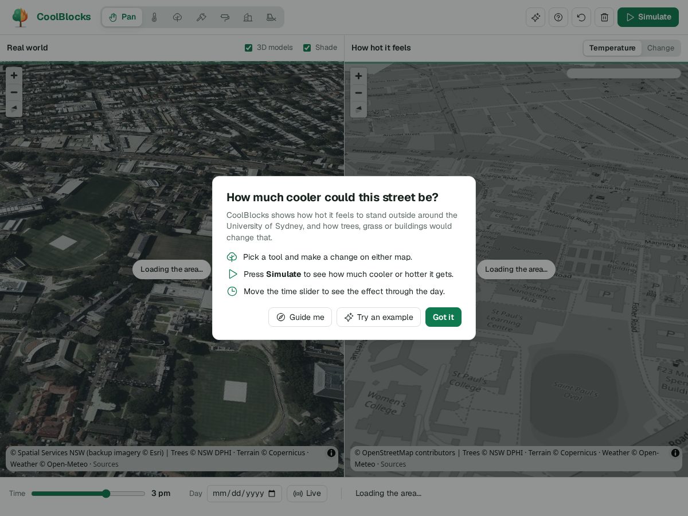This screenshot has height=516, width=688.
Task: Select the add building tool
Action: click(248, 17)
